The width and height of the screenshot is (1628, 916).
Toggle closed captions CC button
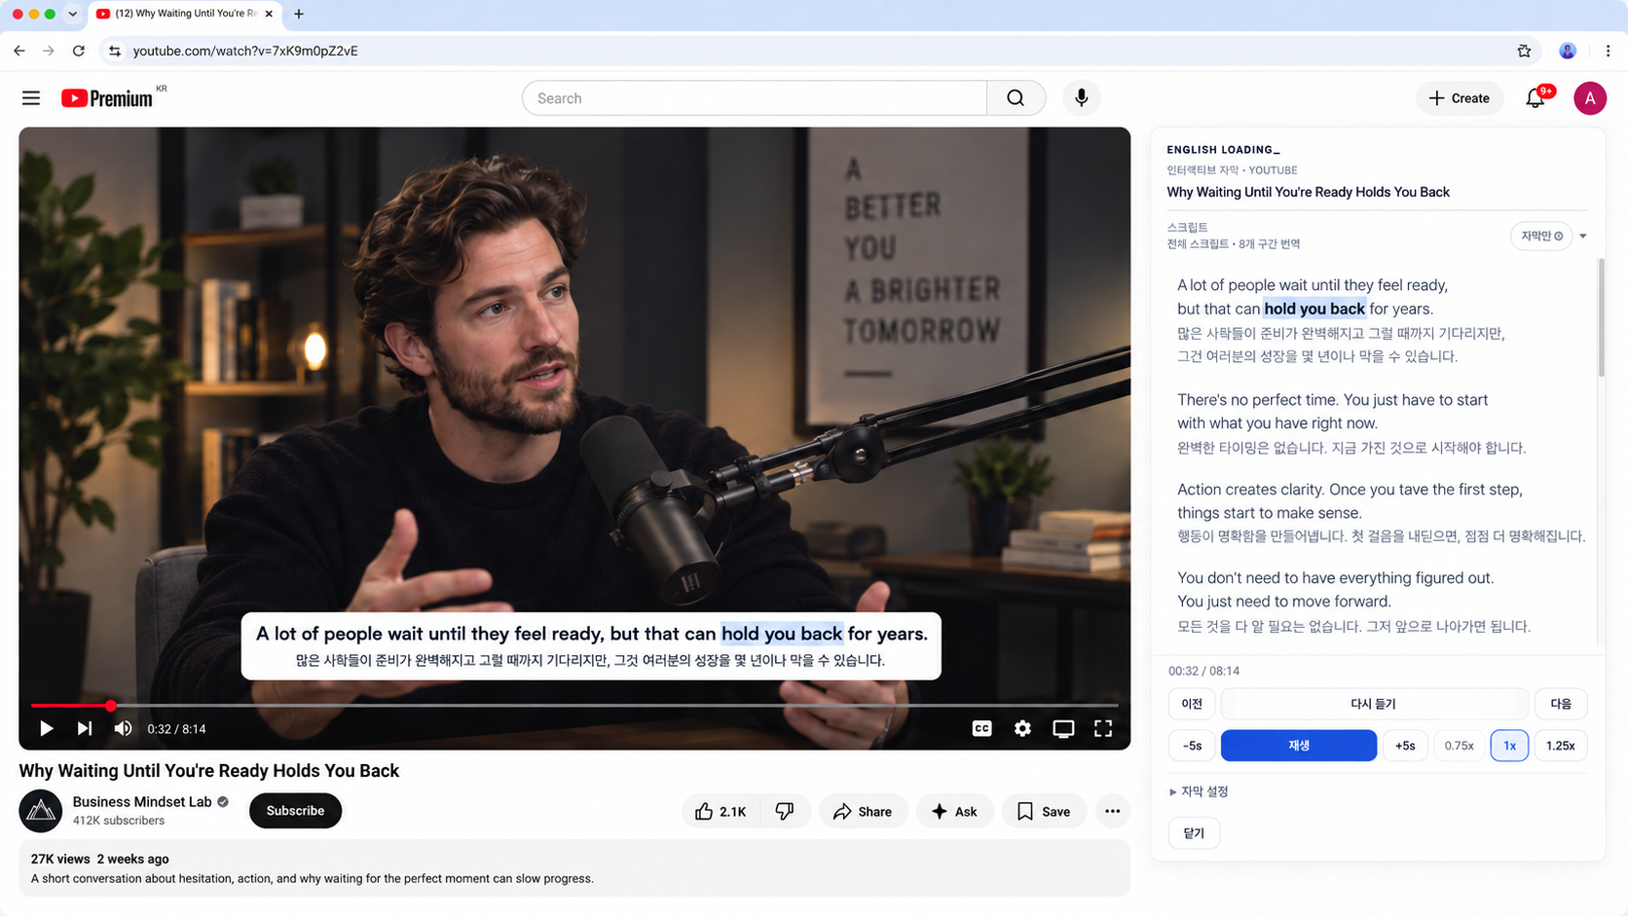coord(981,728)
